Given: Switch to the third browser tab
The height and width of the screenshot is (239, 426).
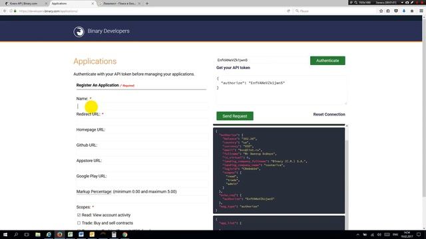Looking at the screenshot, I should tap(120, 3).
